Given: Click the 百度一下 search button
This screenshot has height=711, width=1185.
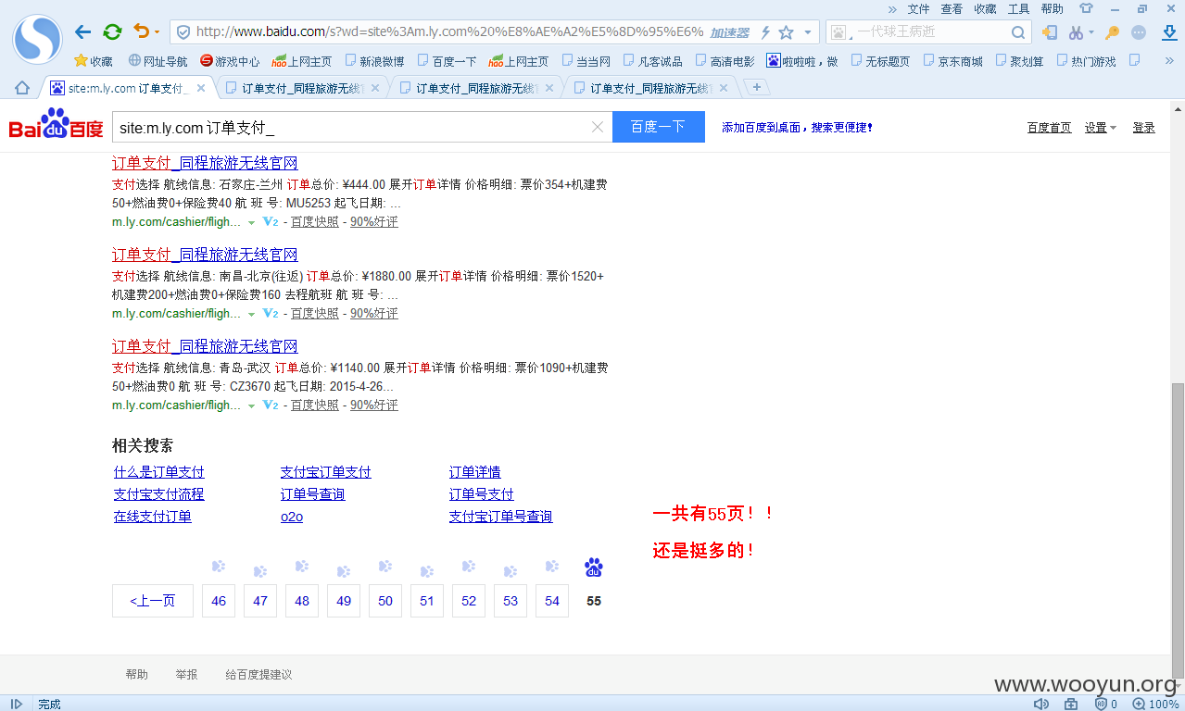Looking at the screenshot, I should click(658, 127).
